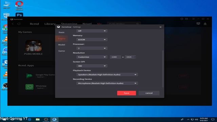The image size is (217, 122).
Task: Click the red button beside Google Play Games
Action: [183, 76]
